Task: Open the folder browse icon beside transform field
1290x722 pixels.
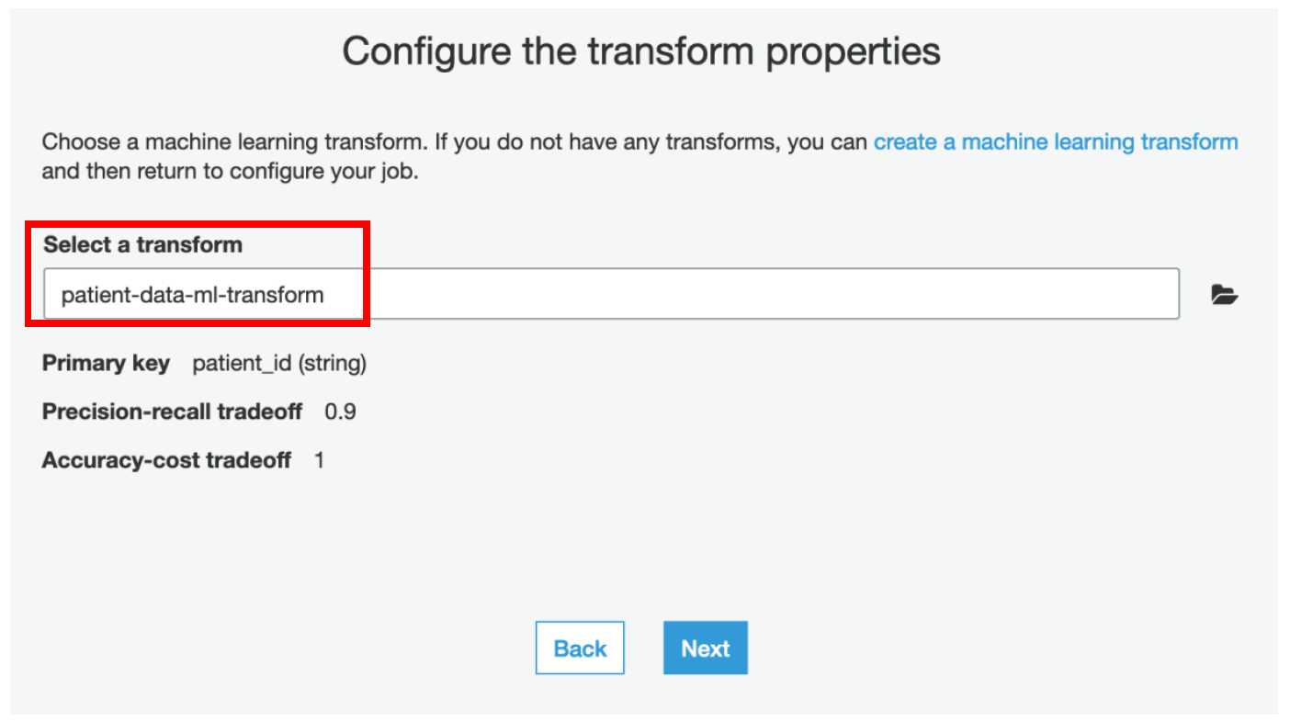Action: (x=1224, y=295)
